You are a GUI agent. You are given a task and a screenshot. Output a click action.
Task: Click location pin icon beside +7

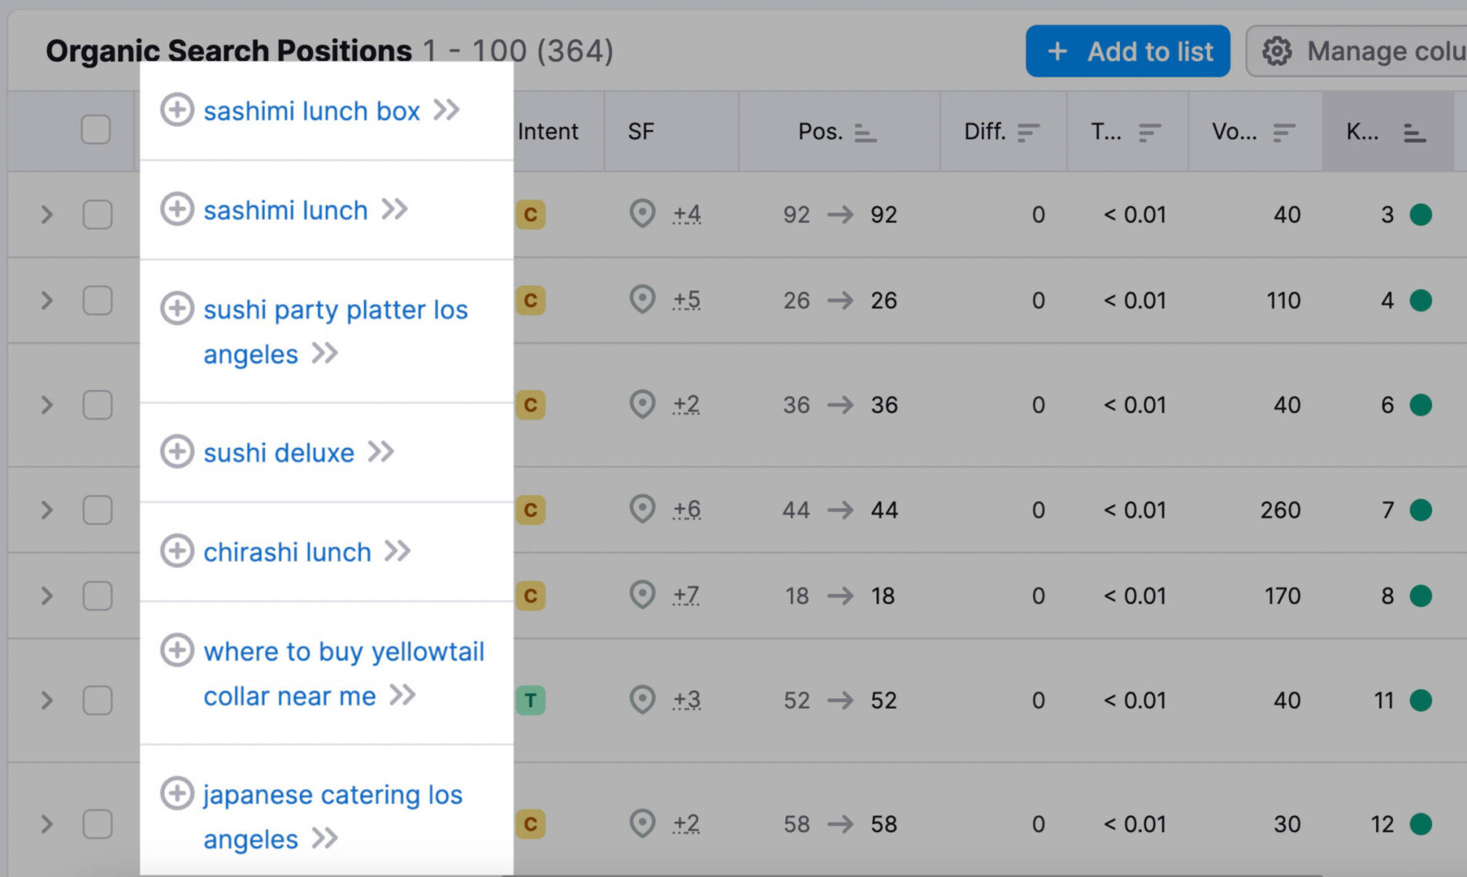(642, 595)
